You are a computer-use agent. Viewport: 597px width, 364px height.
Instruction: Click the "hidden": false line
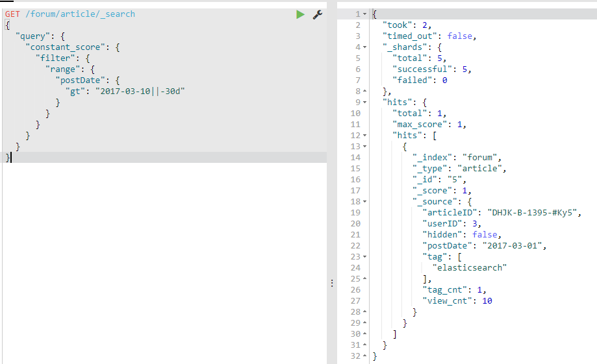462,235
